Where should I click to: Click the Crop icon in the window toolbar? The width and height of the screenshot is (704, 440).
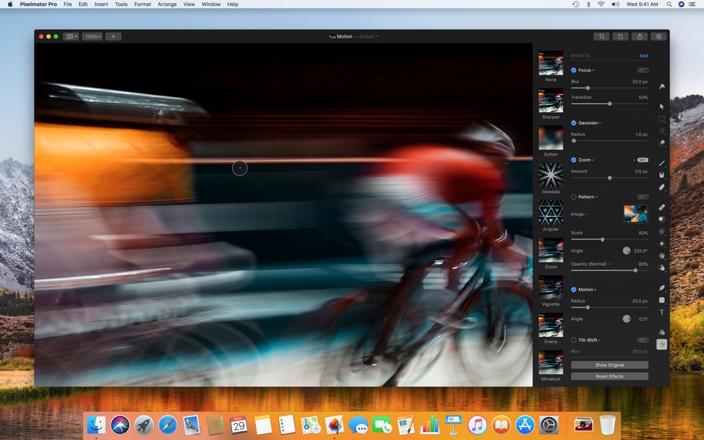(x=602, y=37)
